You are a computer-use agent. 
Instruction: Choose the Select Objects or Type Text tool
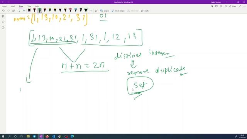coord(14,11)
